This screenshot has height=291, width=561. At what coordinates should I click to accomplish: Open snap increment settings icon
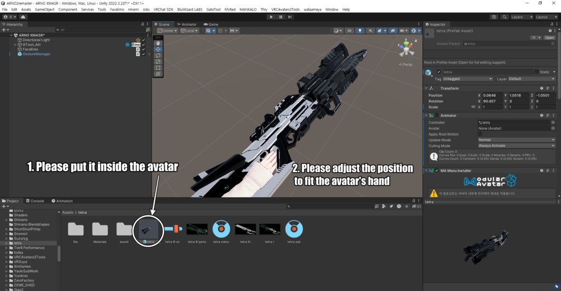pyautogui.click(x=233, y=31)
